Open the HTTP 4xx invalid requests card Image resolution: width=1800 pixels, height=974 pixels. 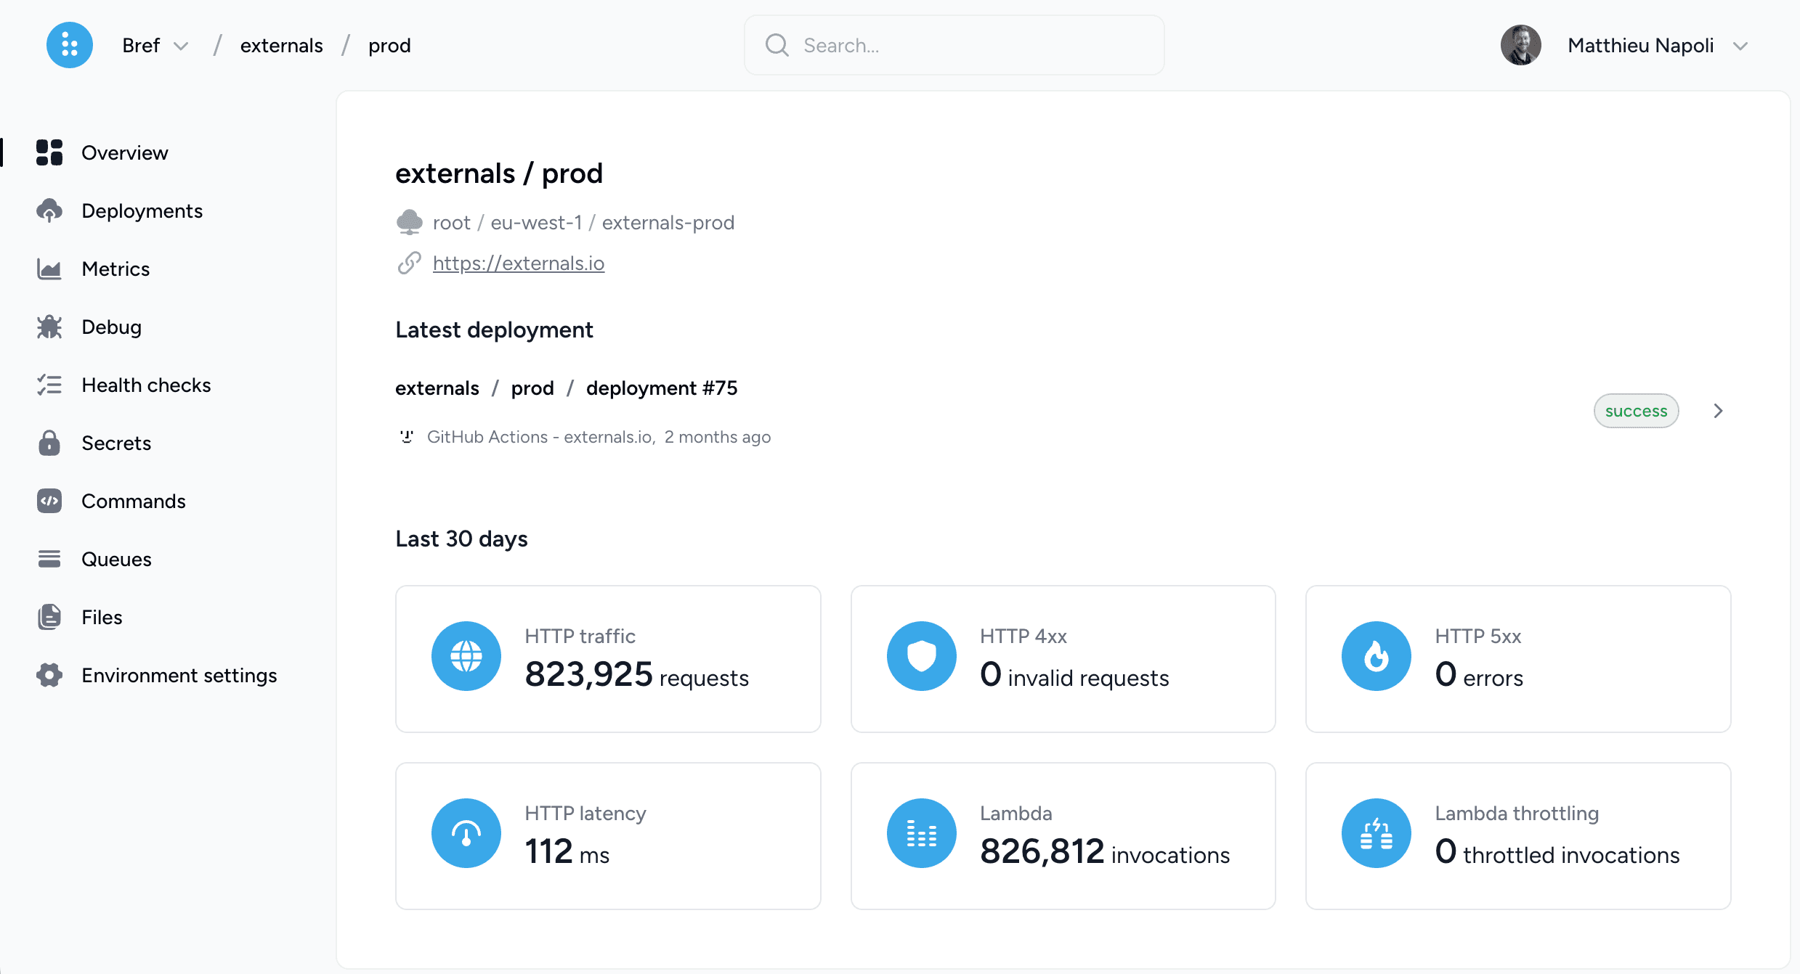pyautogui.click(x=1063, y=659)
